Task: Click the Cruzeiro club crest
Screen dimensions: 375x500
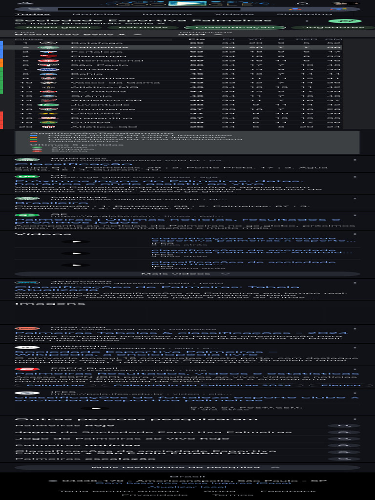Action: [48, 69]
